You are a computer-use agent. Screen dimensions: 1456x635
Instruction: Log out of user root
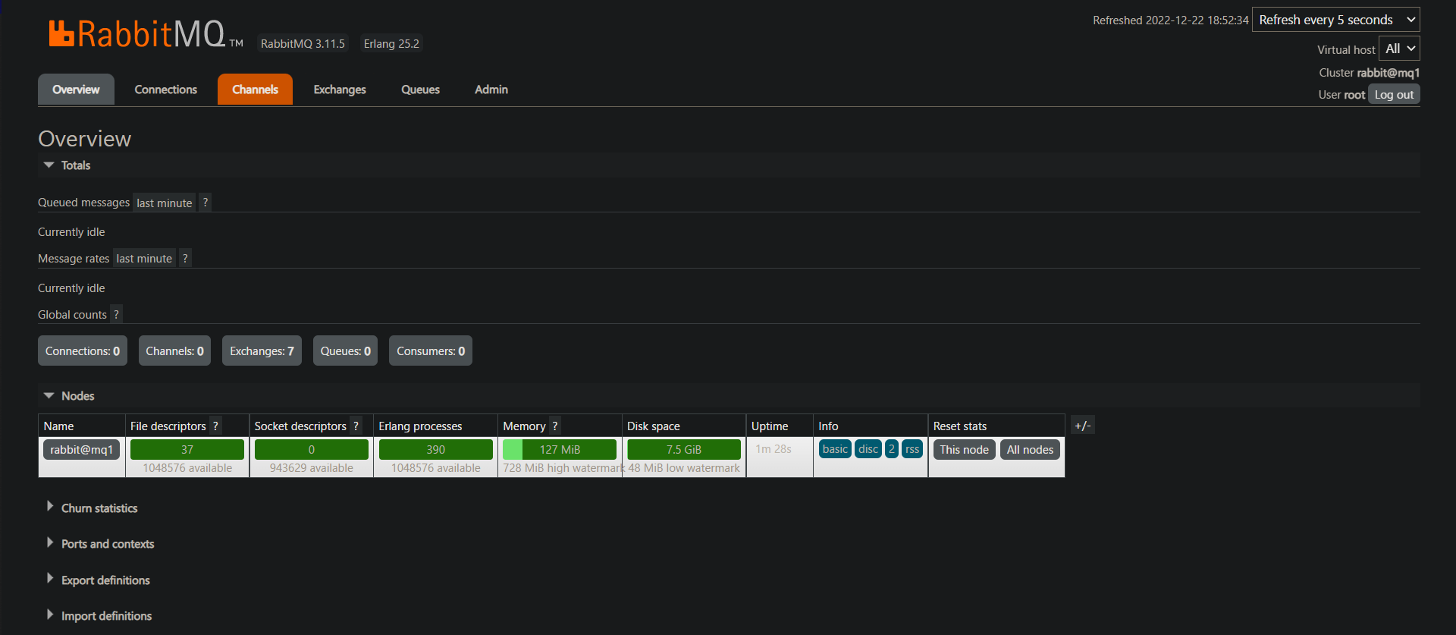(1394, 94)
